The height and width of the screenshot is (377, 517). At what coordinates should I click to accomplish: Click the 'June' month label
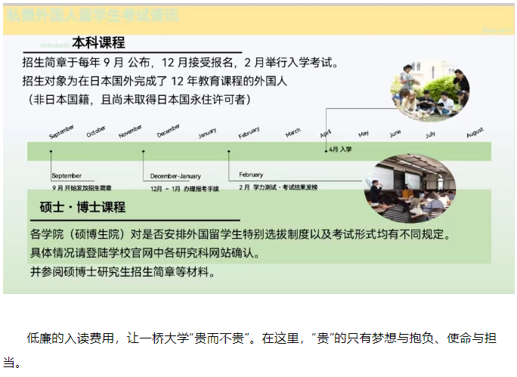(x=395, y=134)
